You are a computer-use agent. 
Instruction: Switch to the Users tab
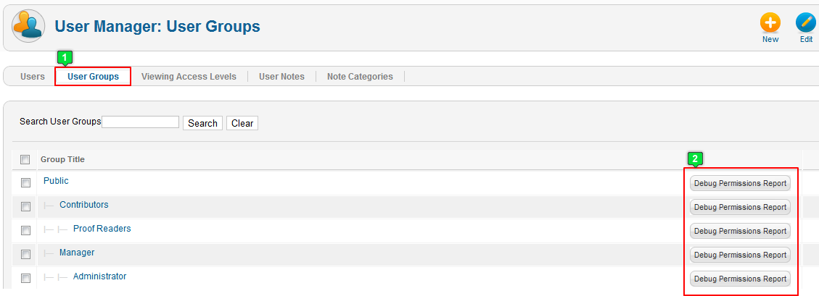point(33,77)
